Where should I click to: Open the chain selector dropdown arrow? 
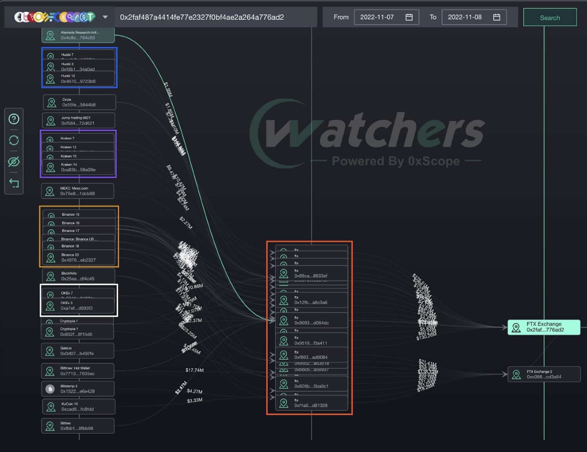point(105,17)
